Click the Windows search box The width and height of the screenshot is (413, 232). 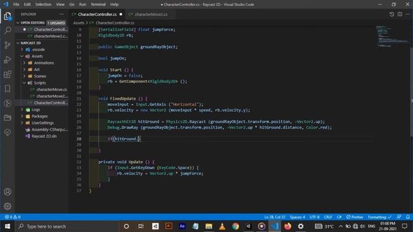(x=67, y=226)
